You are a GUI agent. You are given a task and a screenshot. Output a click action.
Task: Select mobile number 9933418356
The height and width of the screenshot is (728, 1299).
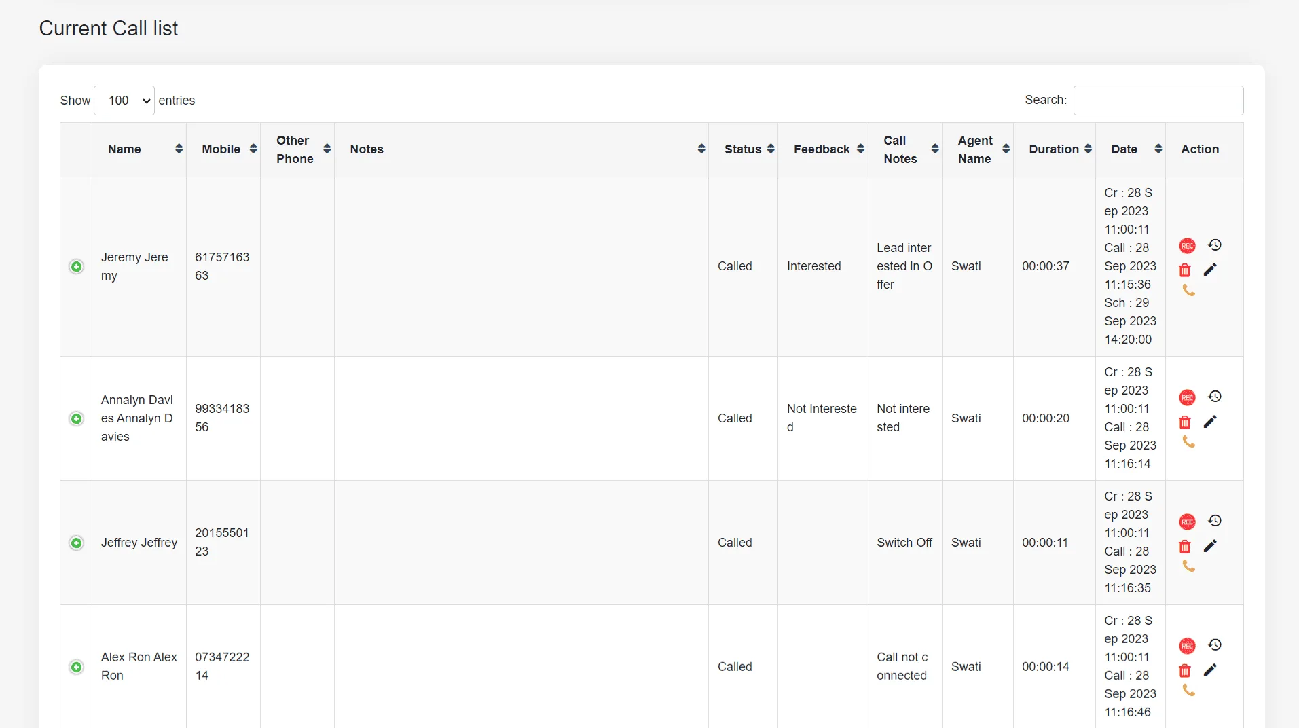pyautogui.click(x=222, y=418)
